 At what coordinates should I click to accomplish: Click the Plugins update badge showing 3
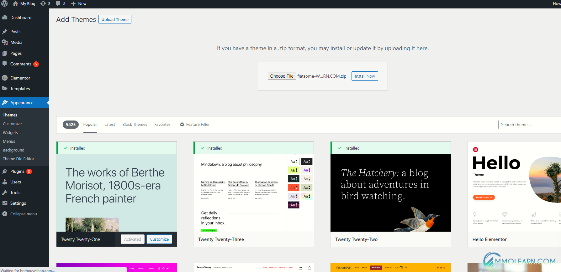tap(29, 172)
